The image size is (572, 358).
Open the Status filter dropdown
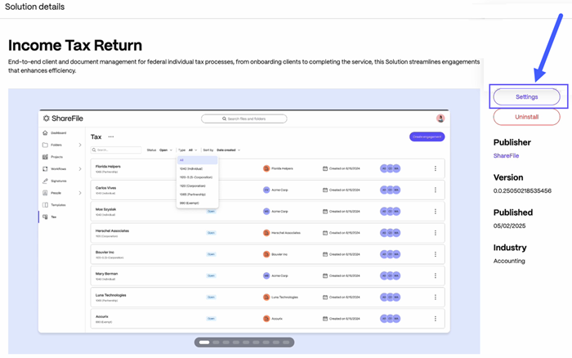pos(165,150)
